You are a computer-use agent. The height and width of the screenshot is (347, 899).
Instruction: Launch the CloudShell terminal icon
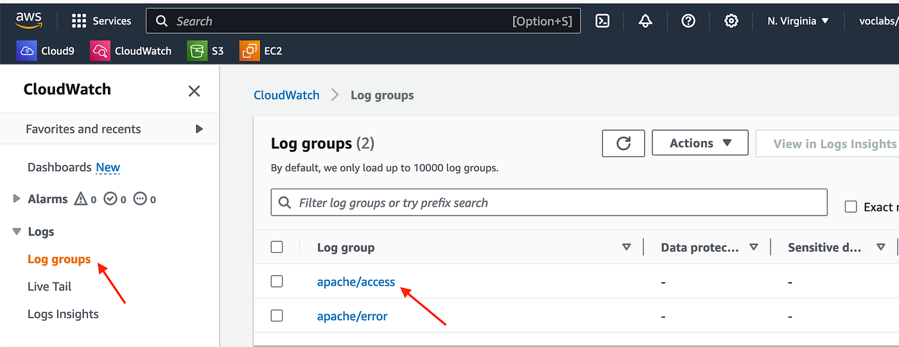point(602,21)
